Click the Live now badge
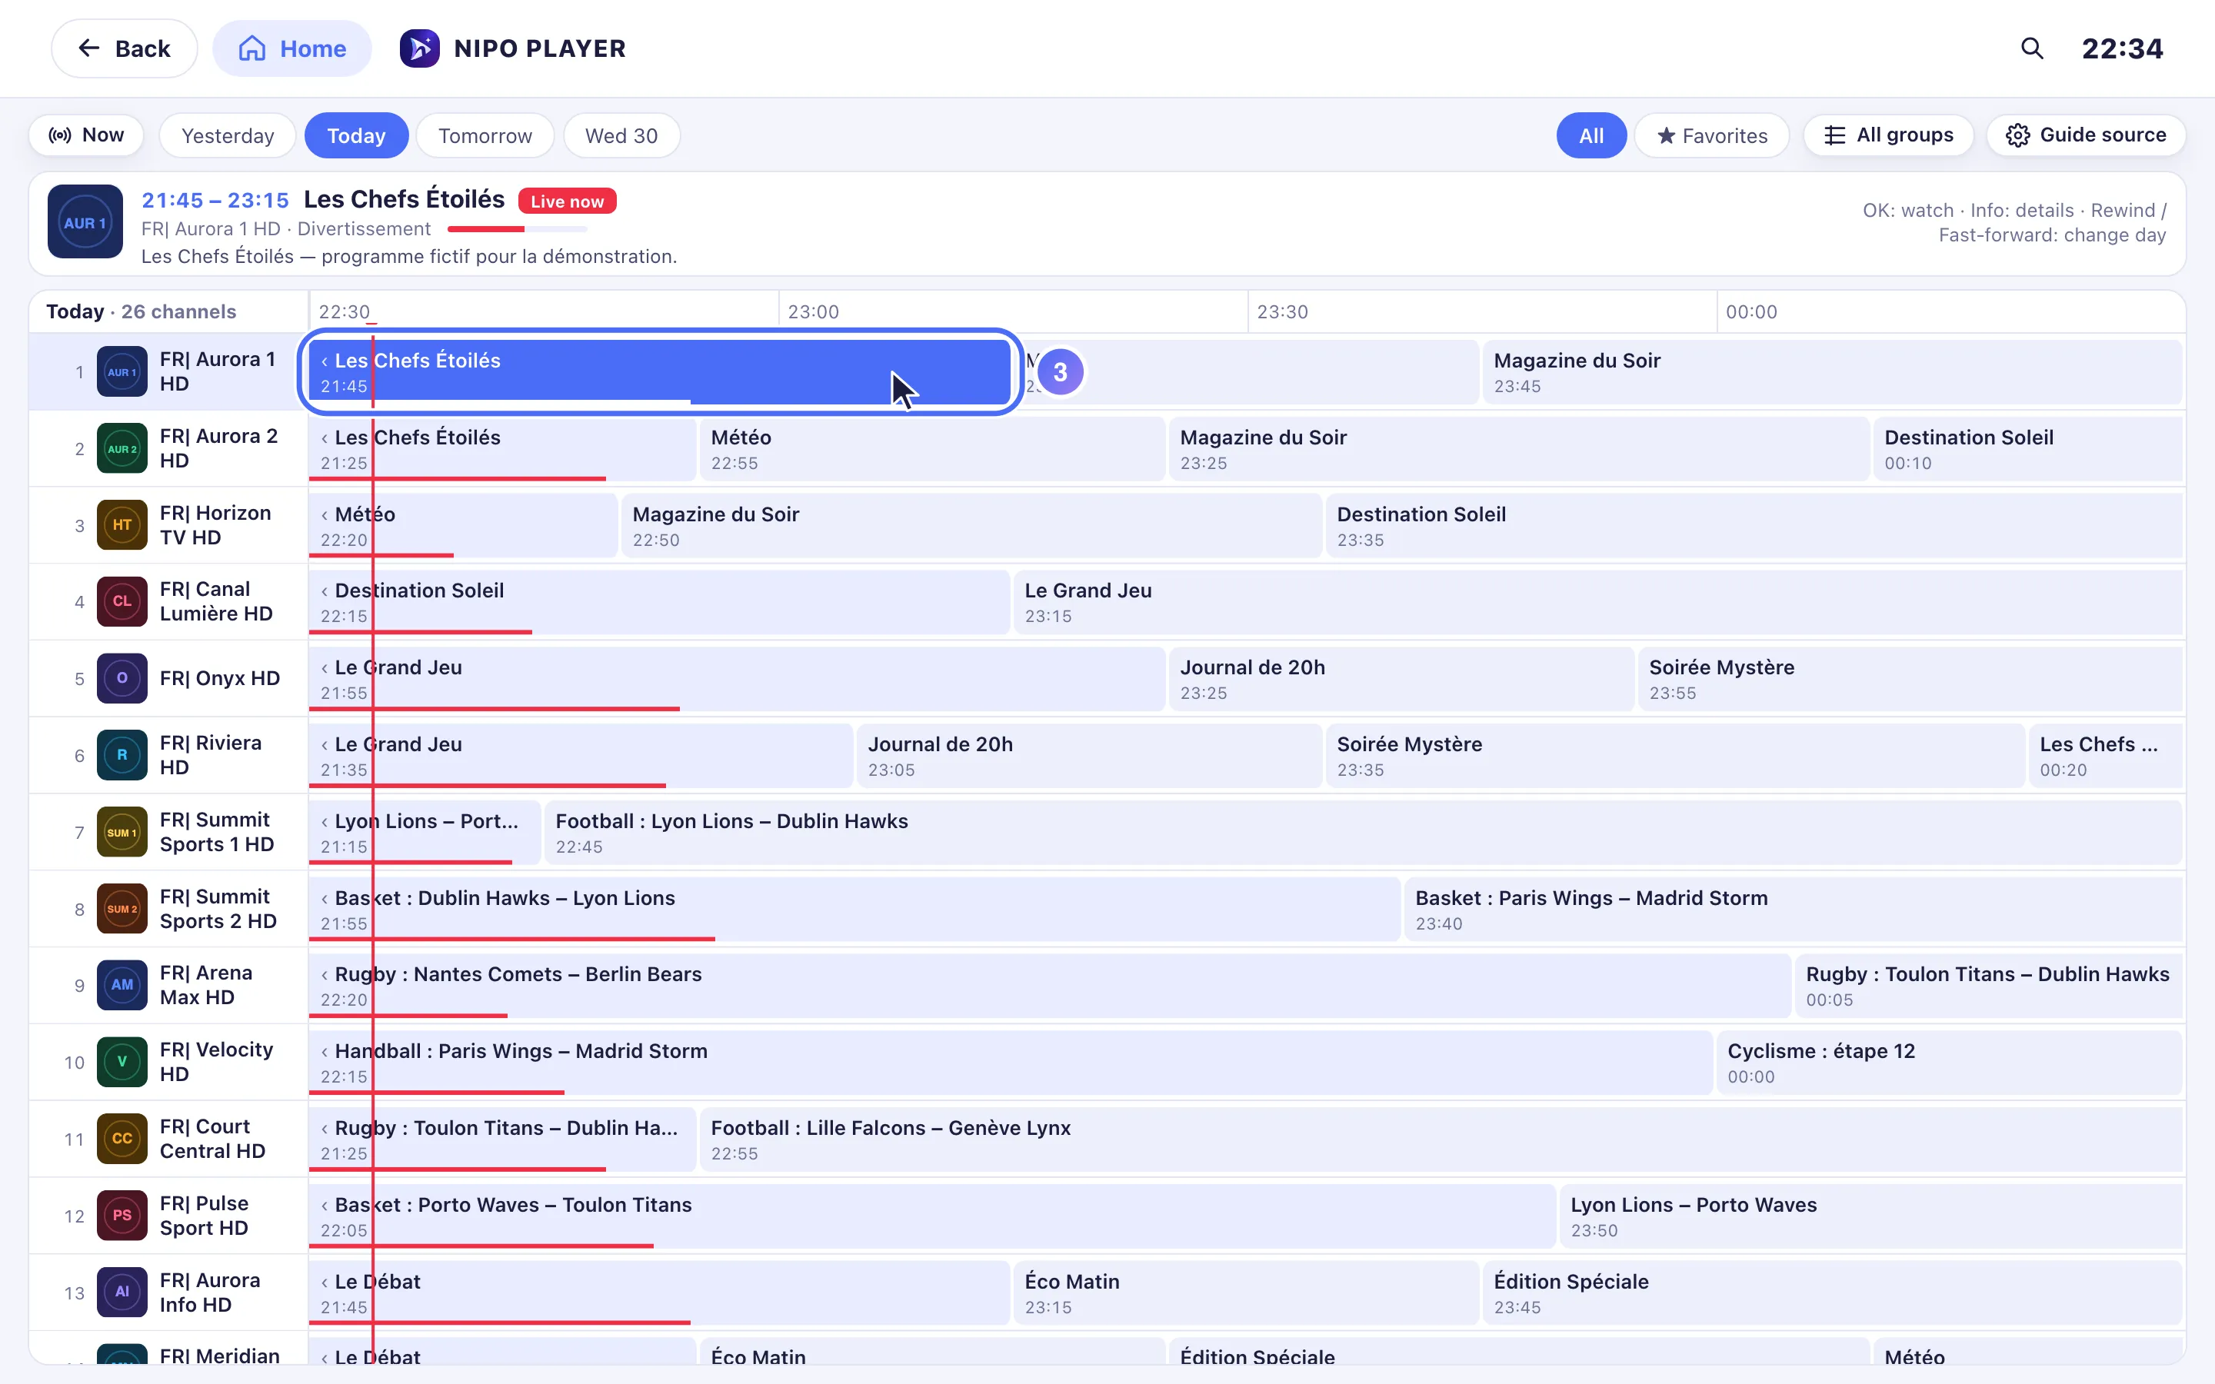This screenshot has width=2215, height=1384. click(568, 201)
